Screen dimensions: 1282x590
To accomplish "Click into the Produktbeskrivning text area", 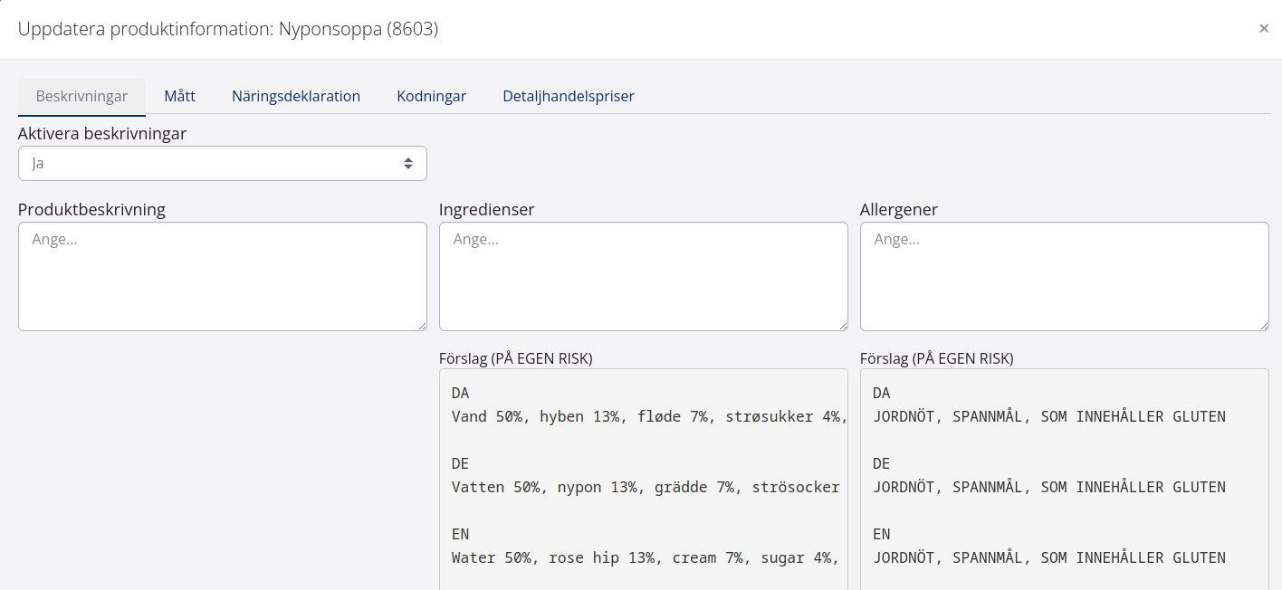I will point(223,276).
